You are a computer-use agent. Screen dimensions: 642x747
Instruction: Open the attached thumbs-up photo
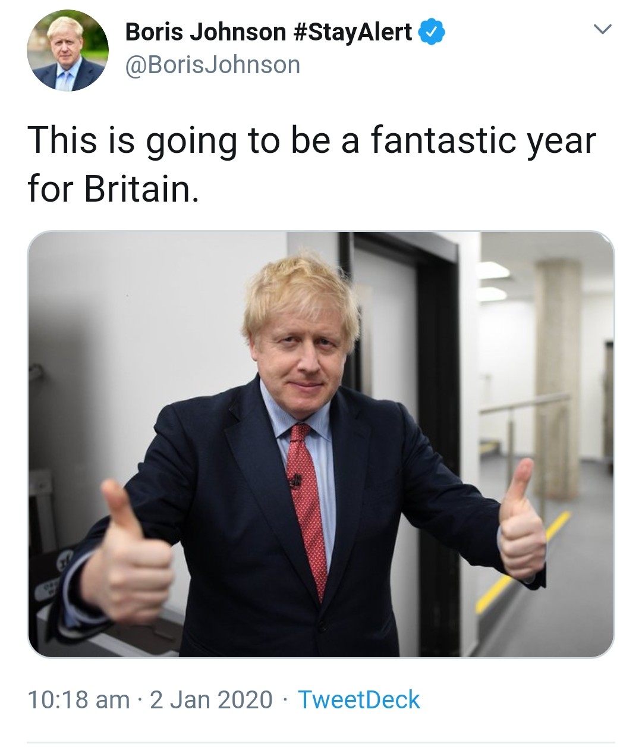(x=321, y=444)
